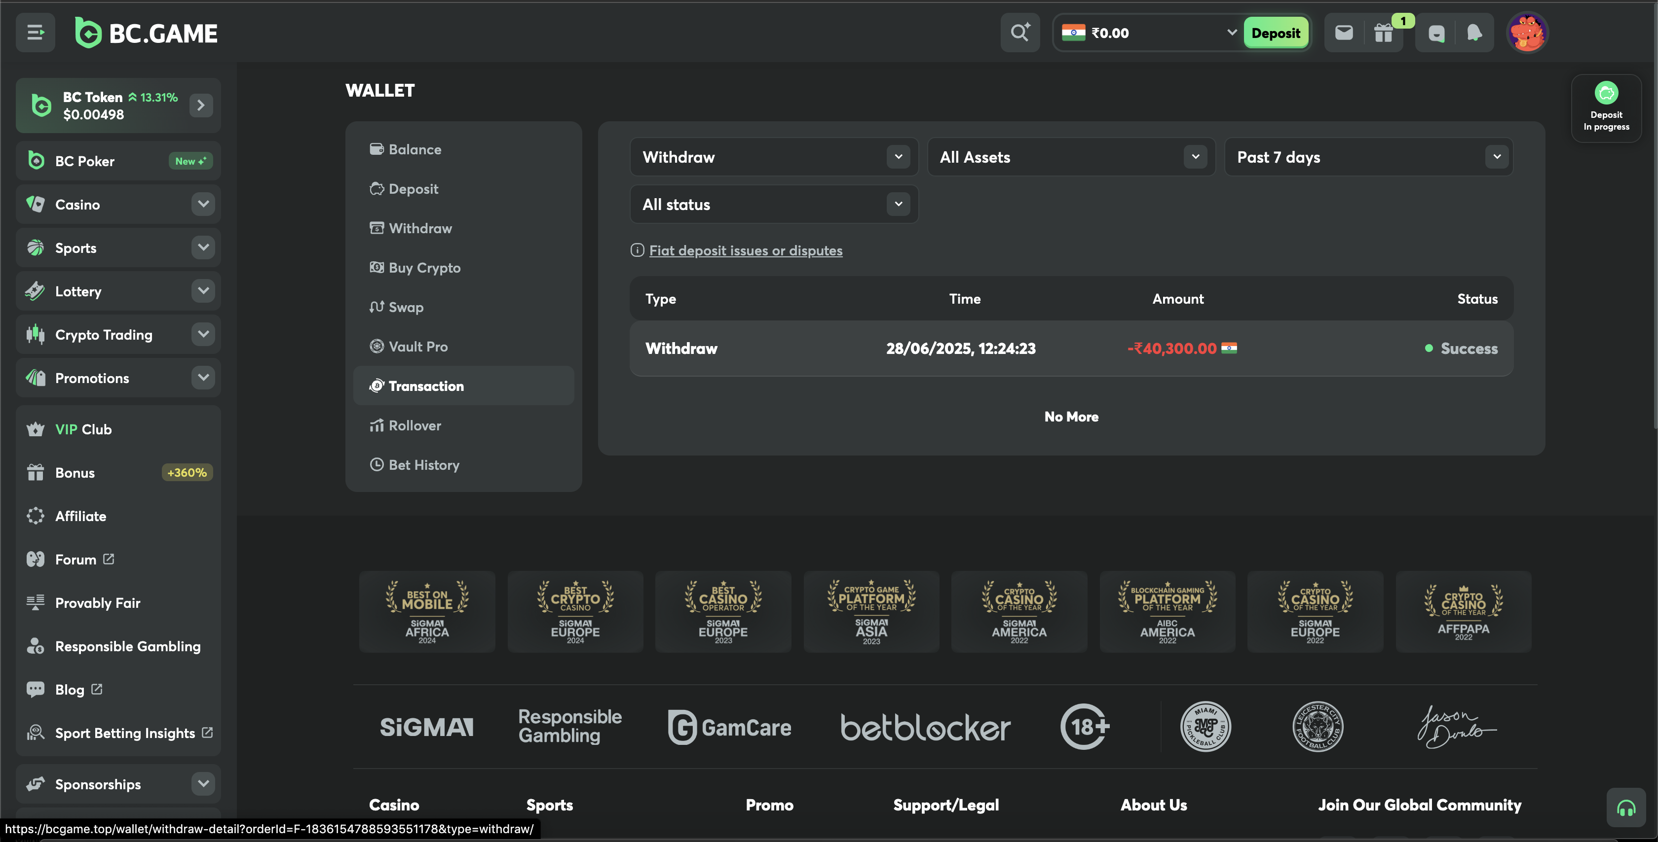Click the betblocker footer logo

coord(926,728)
